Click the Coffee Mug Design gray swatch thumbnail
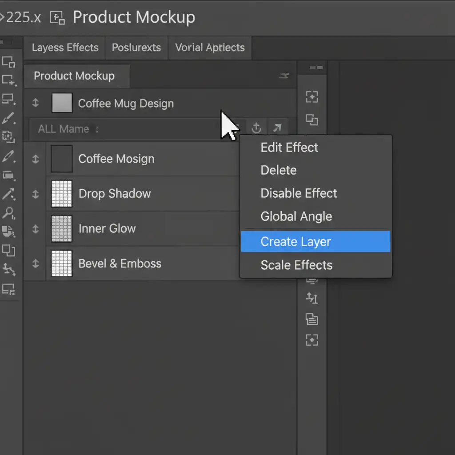The image size is (455, 455). click(62, 103)
